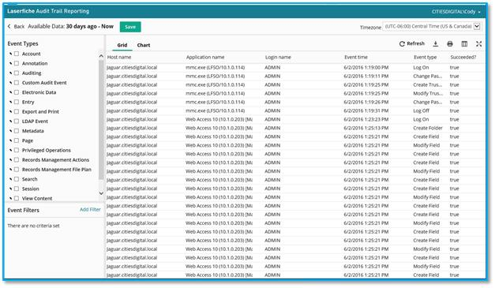
Task: Print the audit grid
Action: point(450,44)
